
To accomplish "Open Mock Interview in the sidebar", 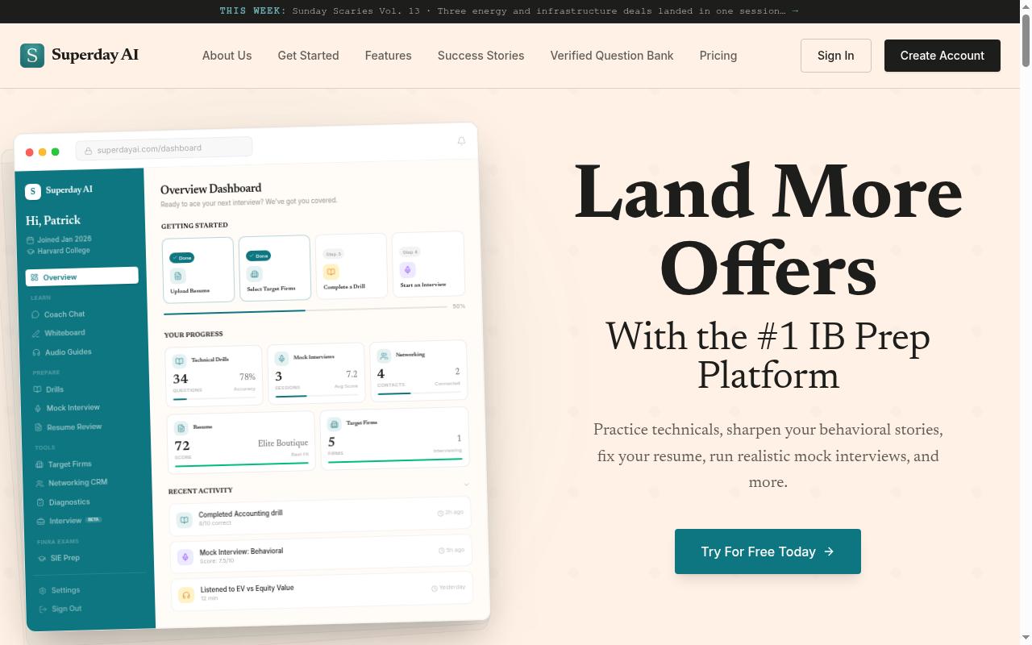I will point(68,408).
